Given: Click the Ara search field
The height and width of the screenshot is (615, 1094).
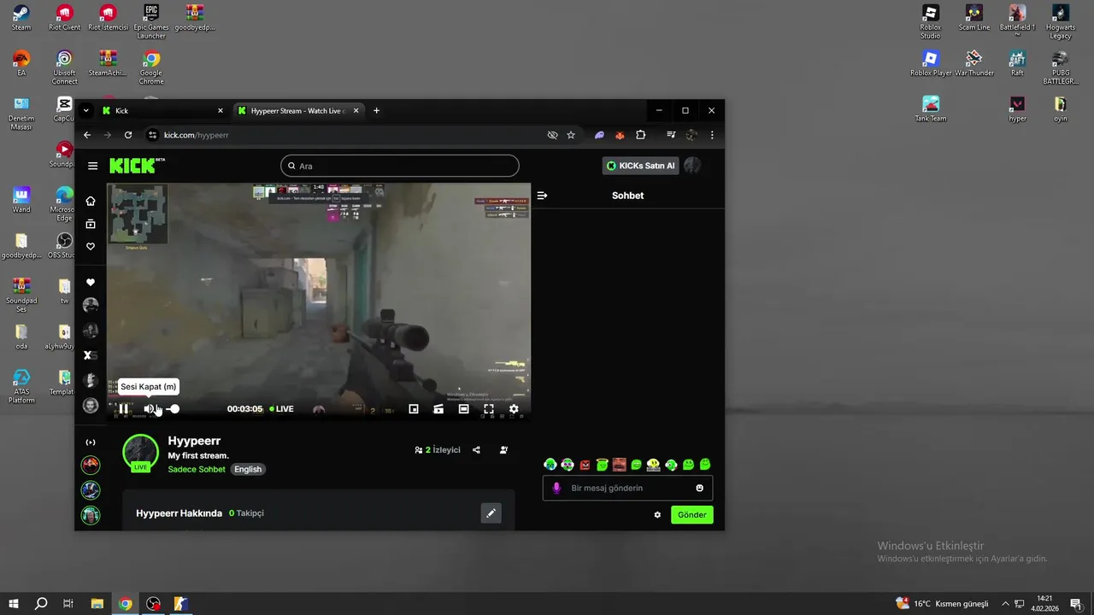Looking at the screenshot, I should (399, 166).
